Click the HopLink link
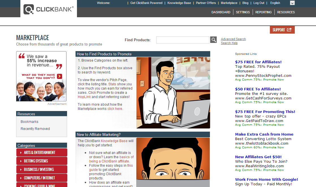The width and height of the screenshot is (316, 187). 84,97
